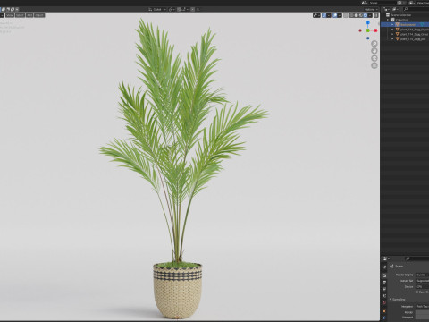The width and height of the screenshot is (429, 322).
Task: Open the viewport Options dropdown
Action: (x=371, y=9)
